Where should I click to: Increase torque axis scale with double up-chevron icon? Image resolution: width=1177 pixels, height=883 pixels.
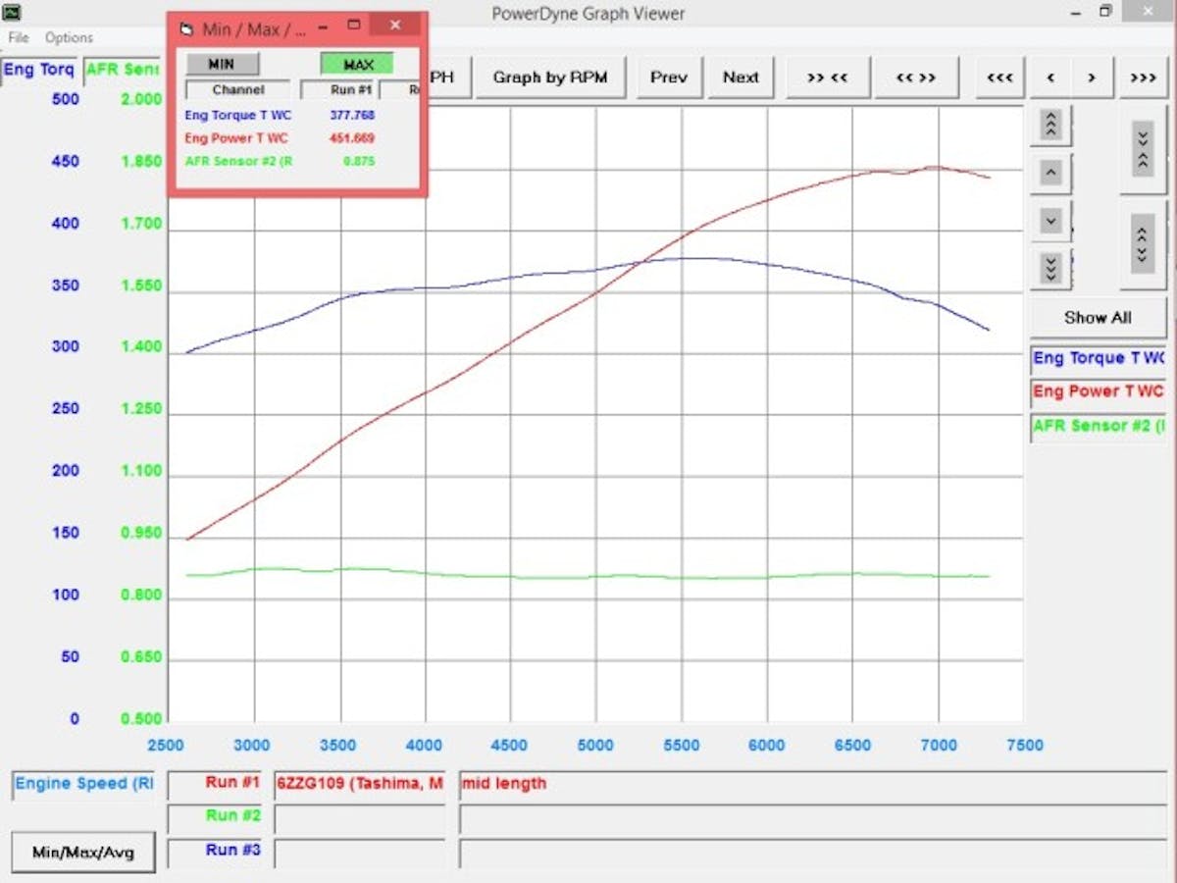coord(1050,126)
